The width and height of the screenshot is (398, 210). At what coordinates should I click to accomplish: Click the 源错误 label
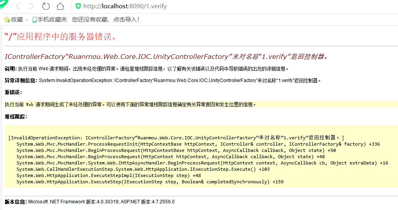pyautogui.click(x=13, y=92)
